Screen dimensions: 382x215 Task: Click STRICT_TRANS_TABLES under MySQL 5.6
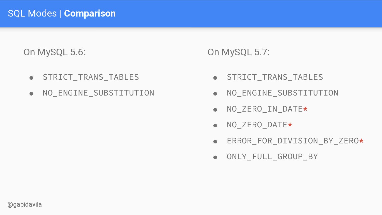click(91, 77)
